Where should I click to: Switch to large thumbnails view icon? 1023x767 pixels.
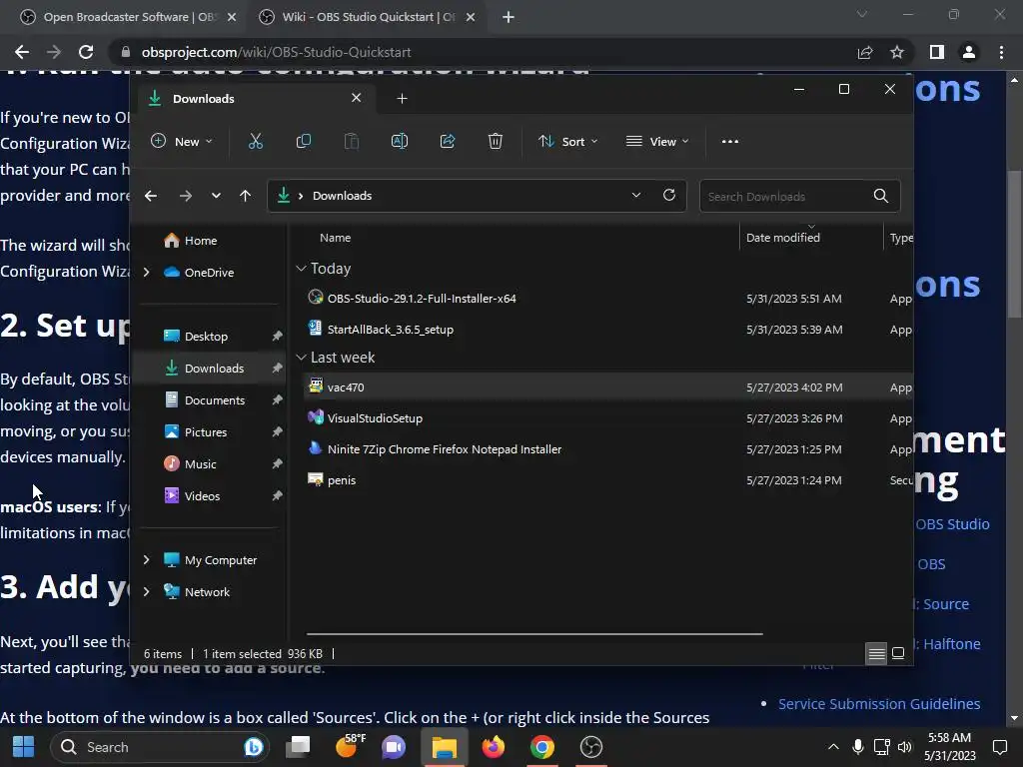pos(898,653)
